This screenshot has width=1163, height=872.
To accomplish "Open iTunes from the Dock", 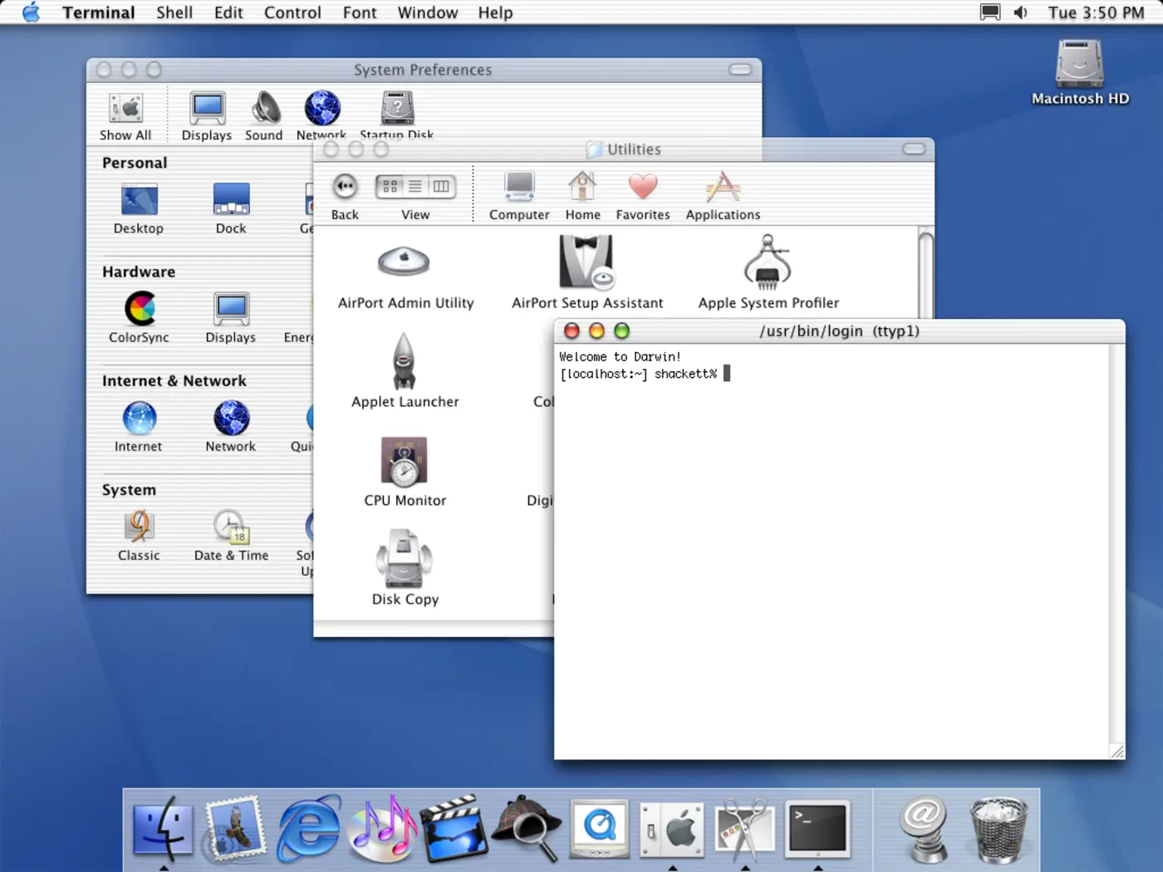I will point(382,828).
